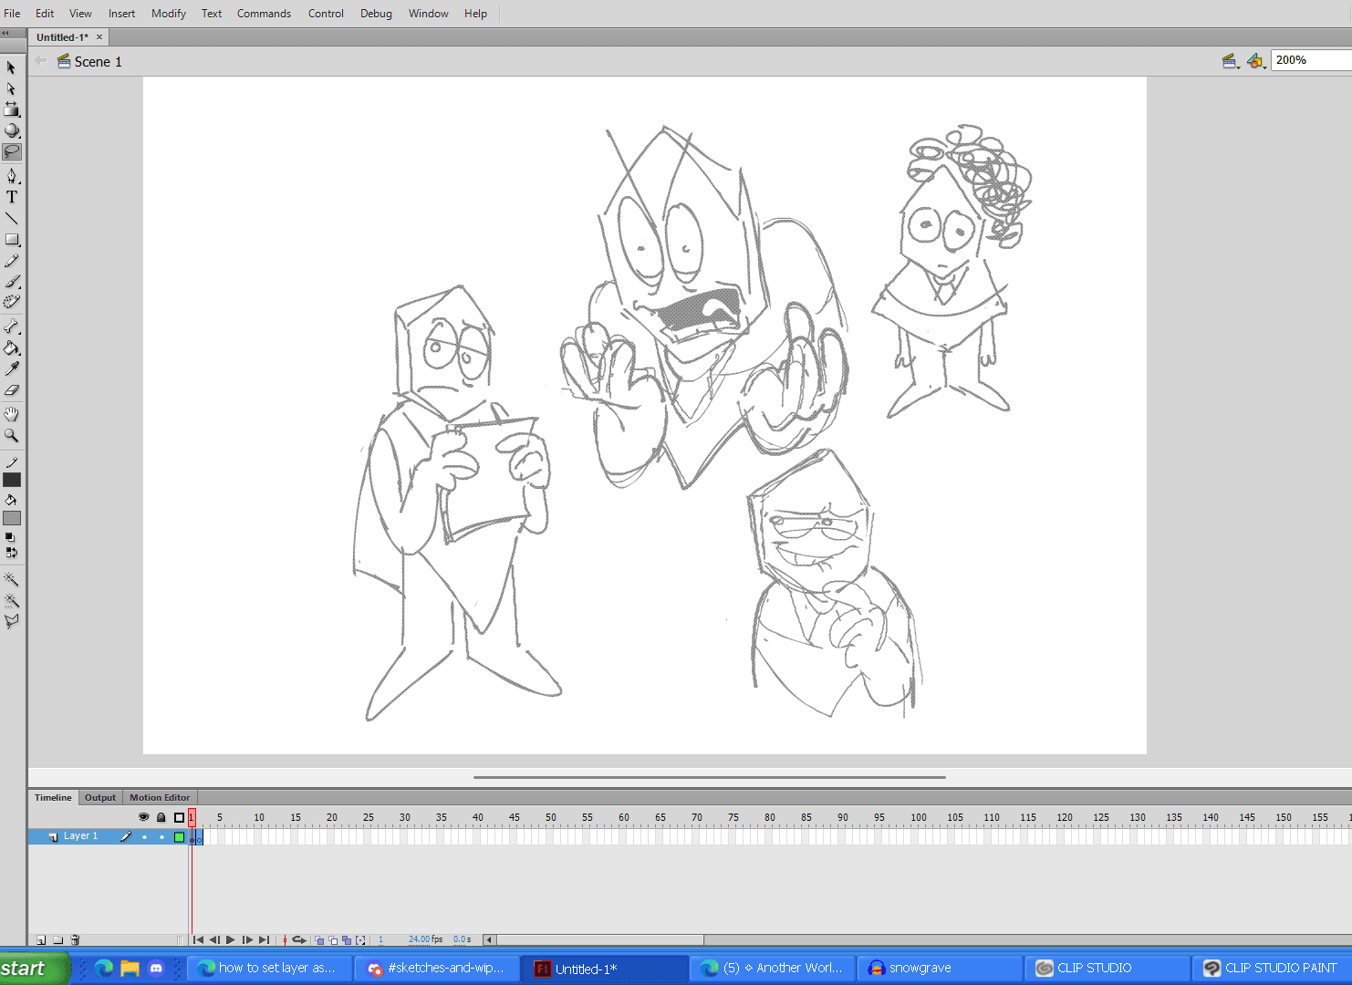Toggle the loop playback button
Viewport: 1352px width, 985px height.
pos(298,939)
